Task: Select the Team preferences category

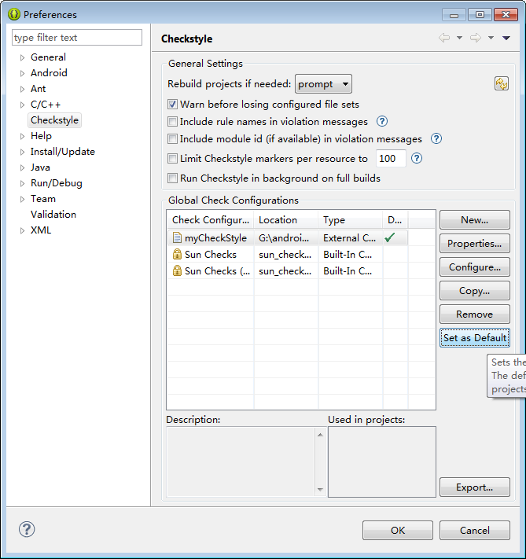Action: pyautogui.click(x=43, y=199)
